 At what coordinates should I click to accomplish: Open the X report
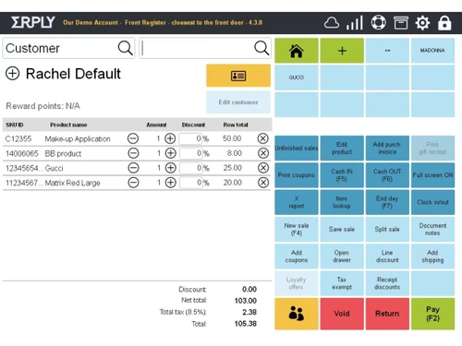(x=297, y=202)
